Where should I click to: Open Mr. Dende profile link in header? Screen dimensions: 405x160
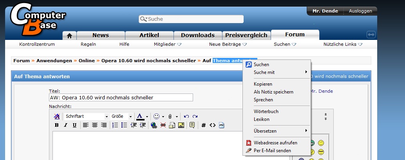coord(325,11)
